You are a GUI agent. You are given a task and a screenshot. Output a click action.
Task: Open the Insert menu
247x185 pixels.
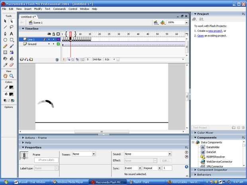click(x=28, y=9)
